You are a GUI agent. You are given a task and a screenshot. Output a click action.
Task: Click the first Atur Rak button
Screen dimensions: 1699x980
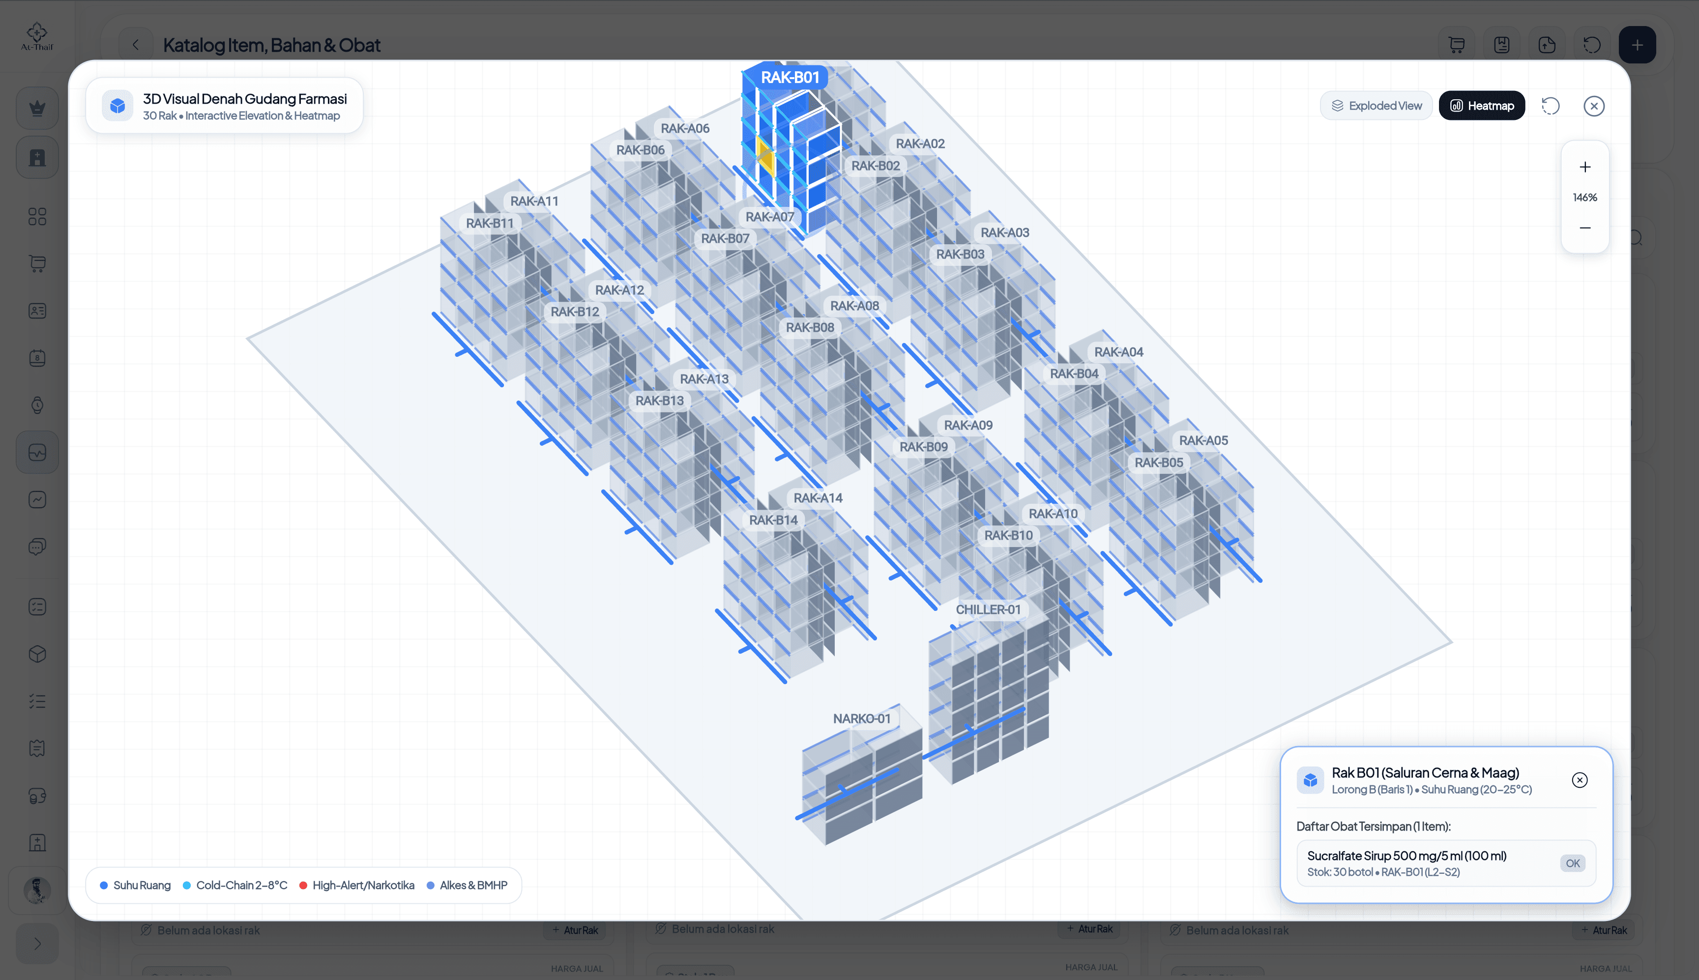[575, 930]
